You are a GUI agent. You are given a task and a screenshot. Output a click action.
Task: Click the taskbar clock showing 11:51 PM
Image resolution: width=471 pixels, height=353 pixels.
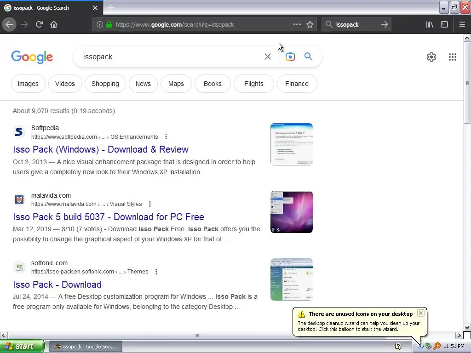click(x=454, y=347)
